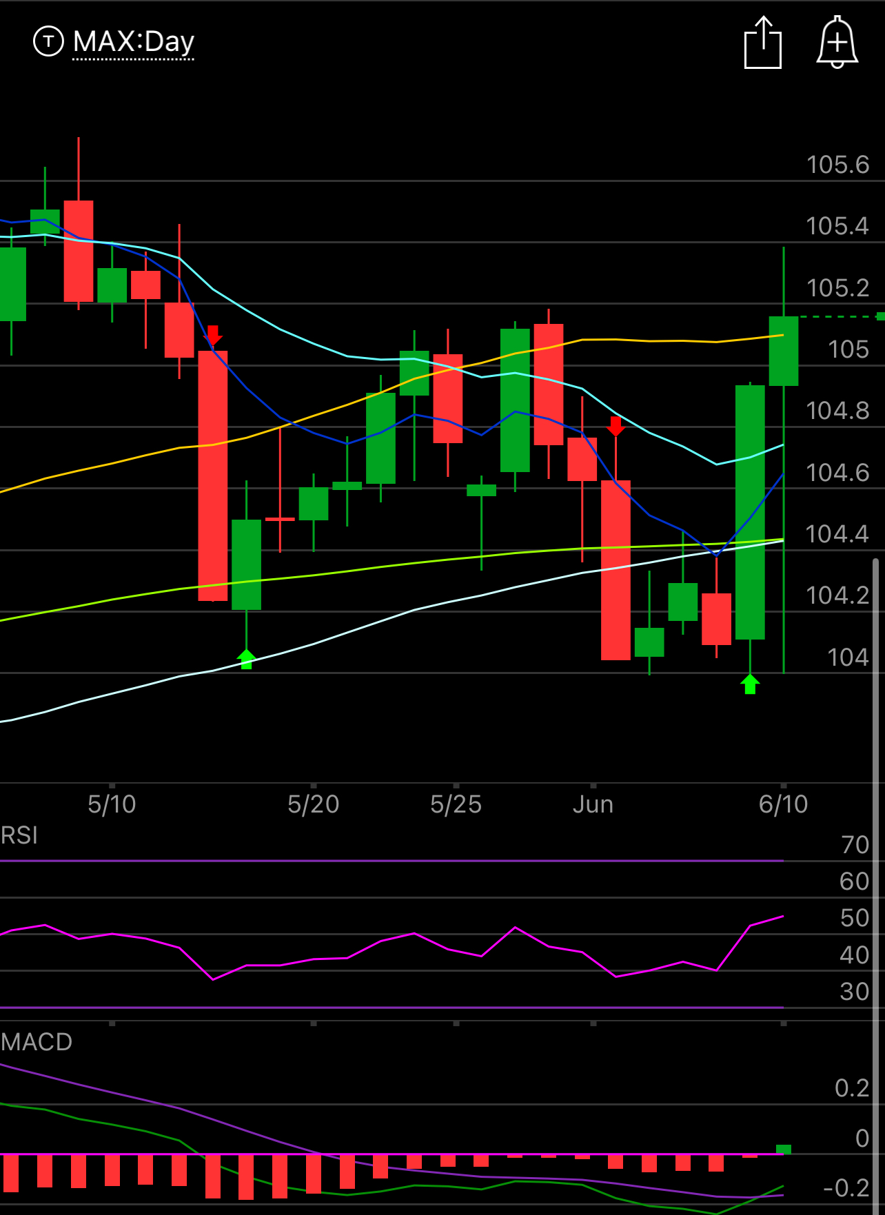Tap the 5/10 date label
885x1215 pixels.
[112, 804]
